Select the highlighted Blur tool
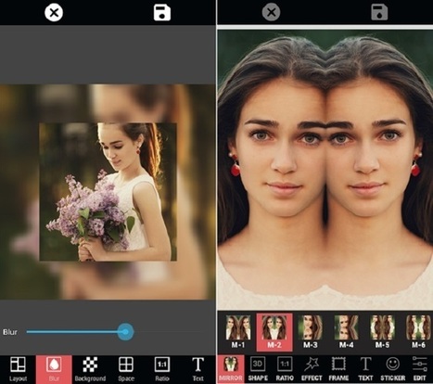433x384 pixels. point(54,369)
